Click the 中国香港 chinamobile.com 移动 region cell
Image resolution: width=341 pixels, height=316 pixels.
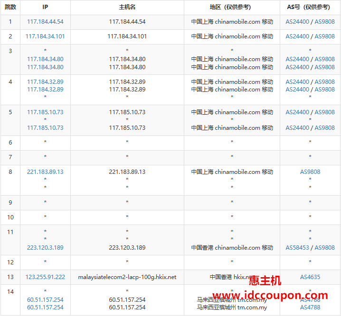click(232, 248)
